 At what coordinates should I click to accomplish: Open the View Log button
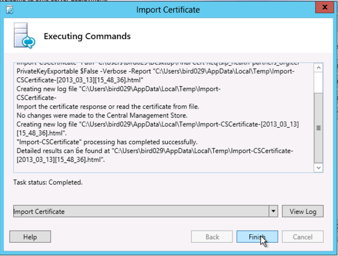pos(302,211)
